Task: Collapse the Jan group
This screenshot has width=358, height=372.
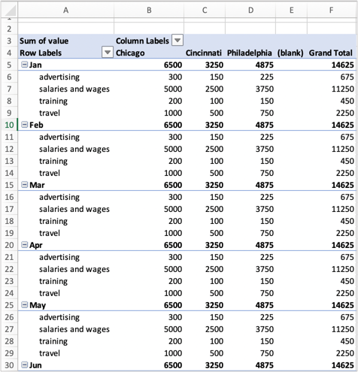Action: tap(24, 65)
